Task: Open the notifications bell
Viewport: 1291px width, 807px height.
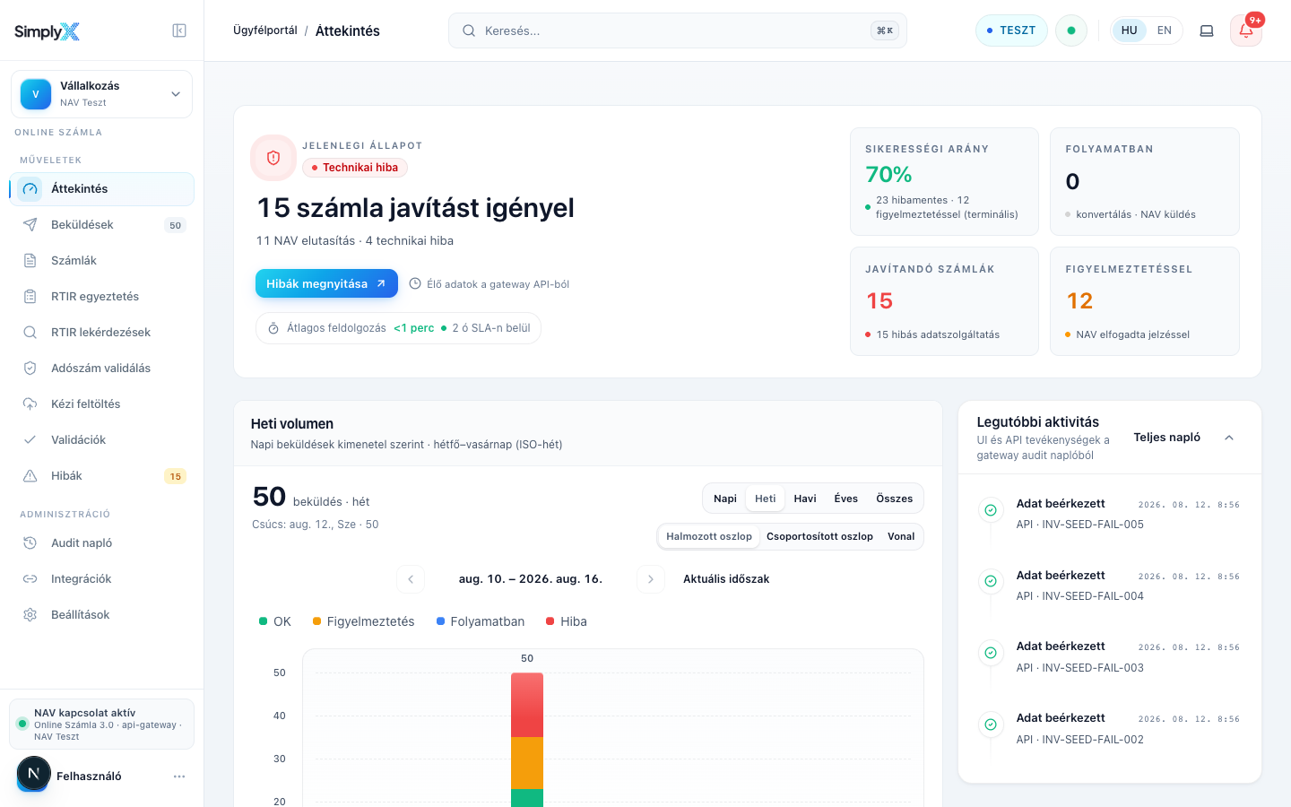Action: coord(1246,30)
